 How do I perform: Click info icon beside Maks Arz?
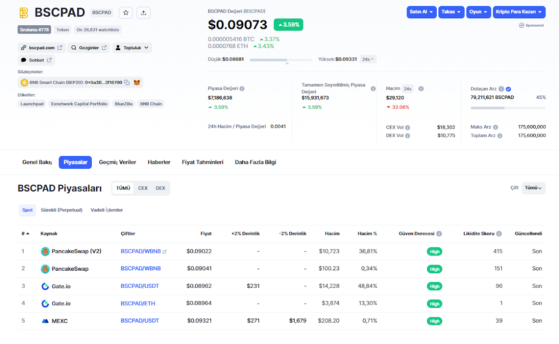click(496, 127)
